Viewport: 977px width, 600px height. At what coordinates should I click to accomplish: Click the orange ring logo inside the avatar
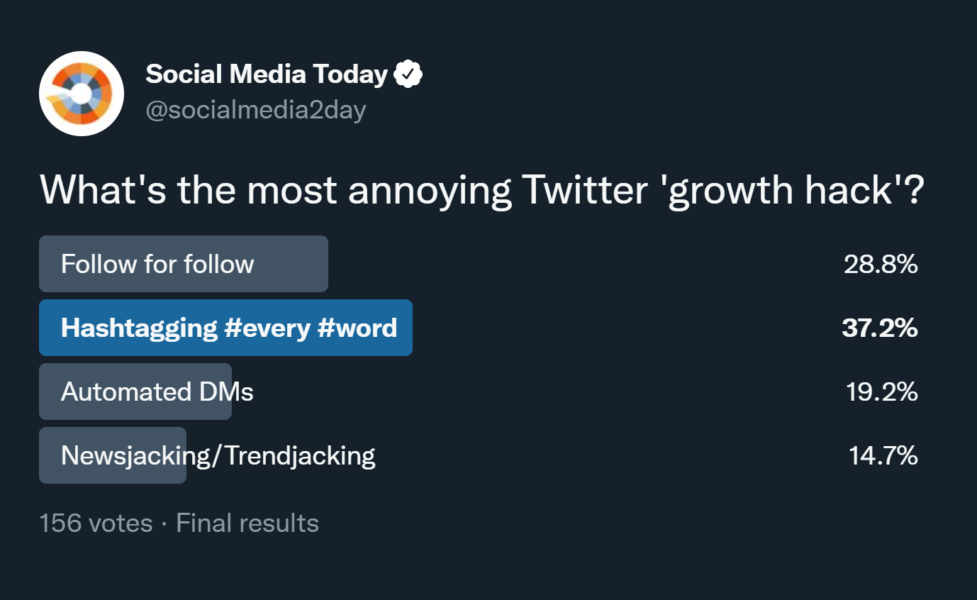pyautogui.click(x=82, y=94)
